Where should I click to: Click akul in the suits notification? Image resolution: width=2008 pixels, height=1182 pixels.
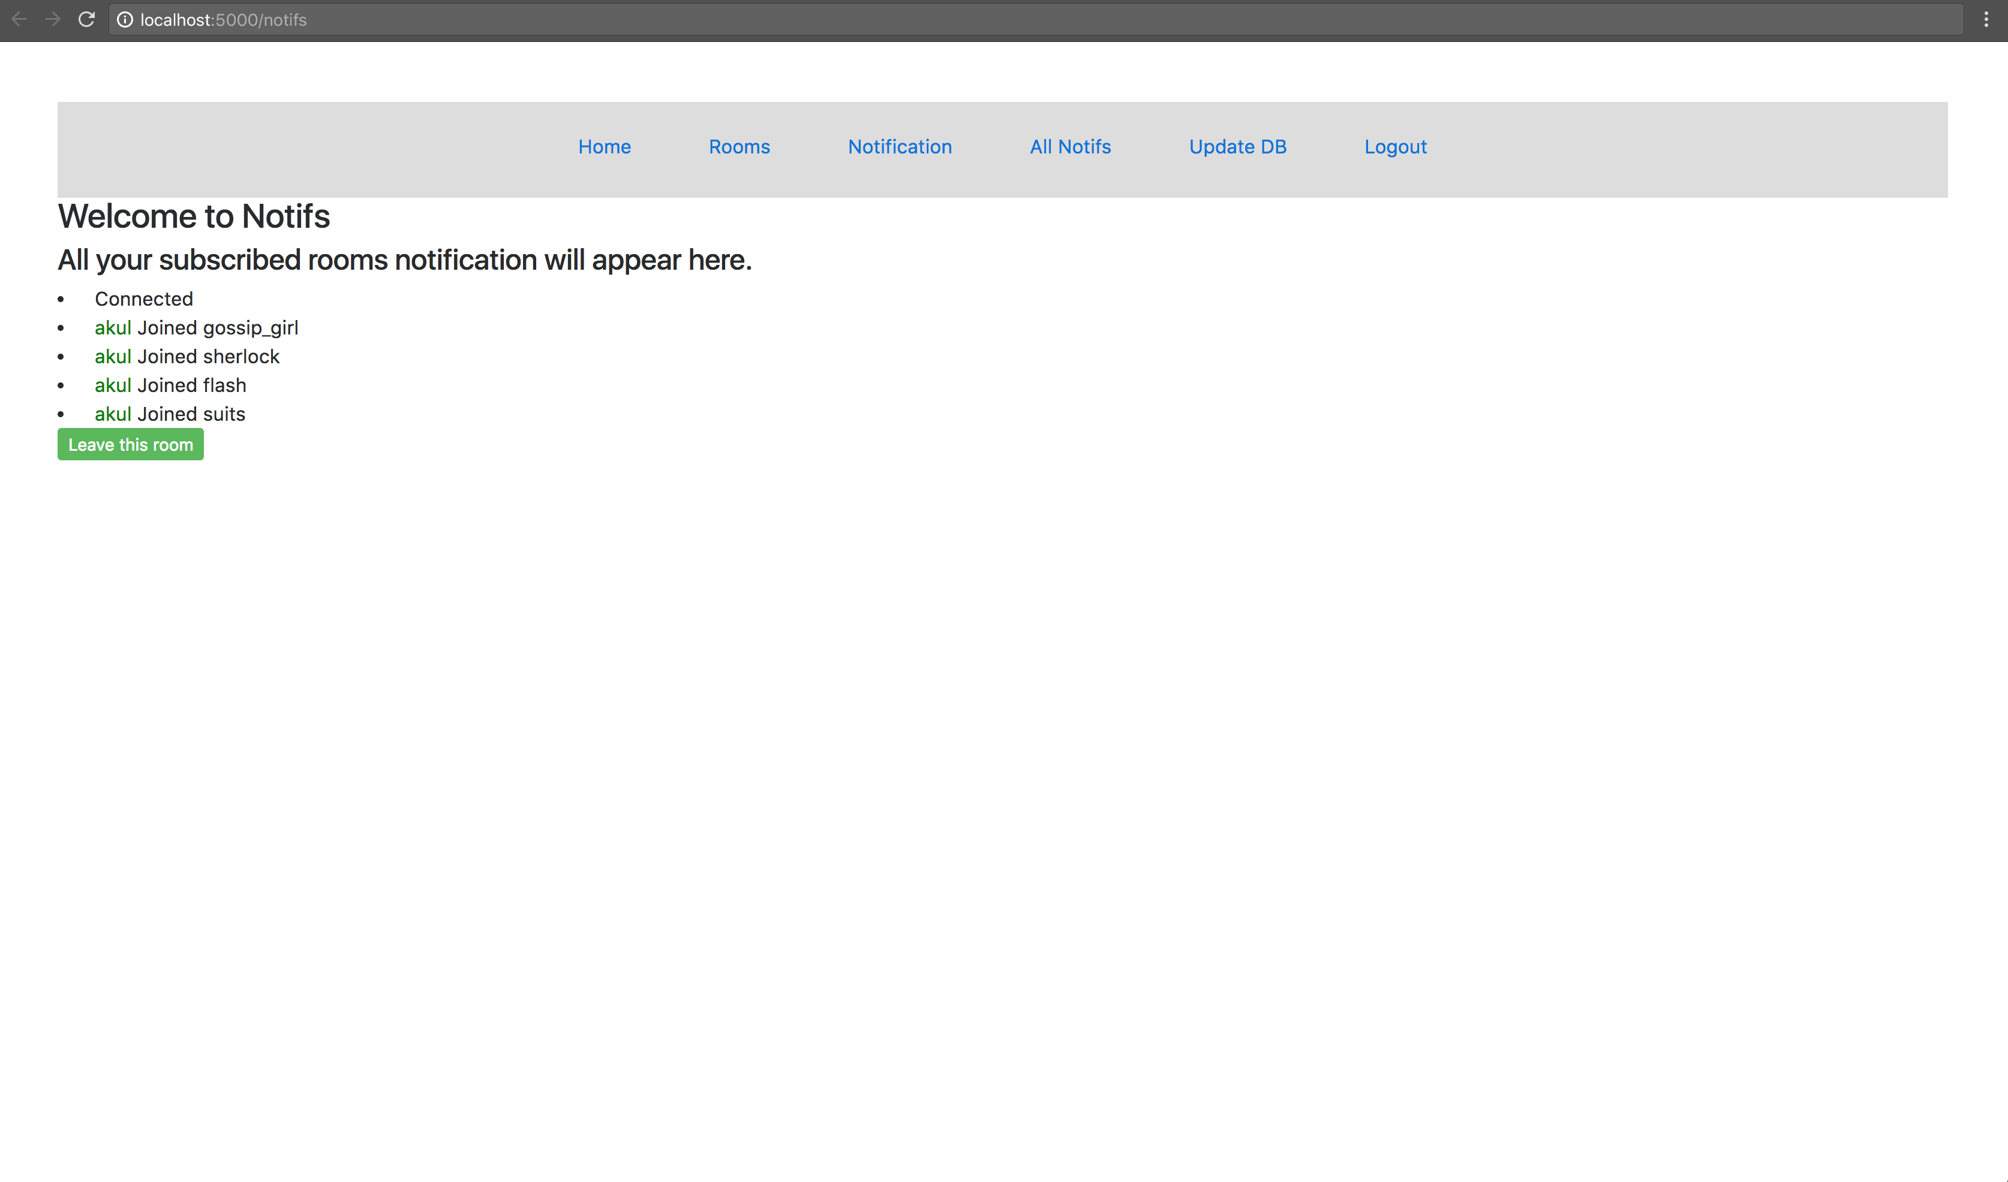tap(112, 414)
